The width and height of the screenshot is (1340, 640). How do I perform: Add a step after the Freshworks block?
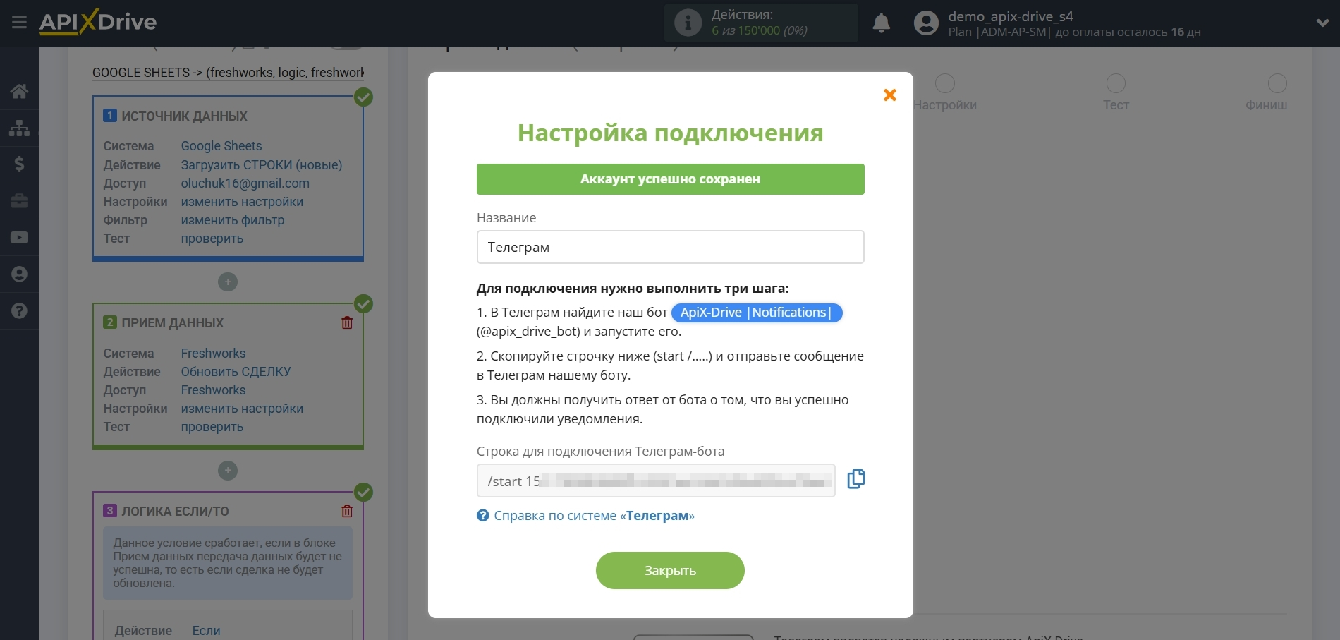[227, 471]
